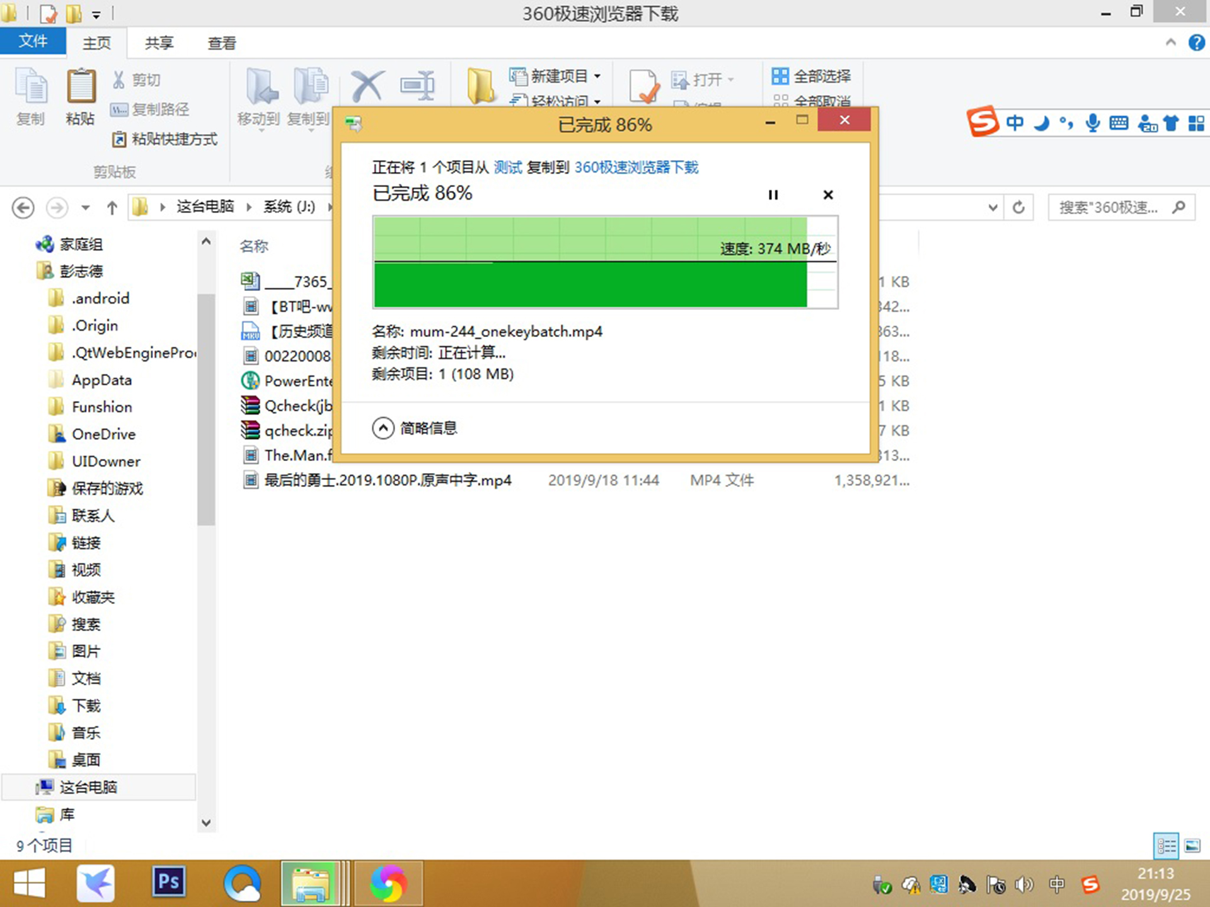Click Paste shortcut (粘贴快捷方式)
The width and height of the screenshot is (1210, 907).
164,139
